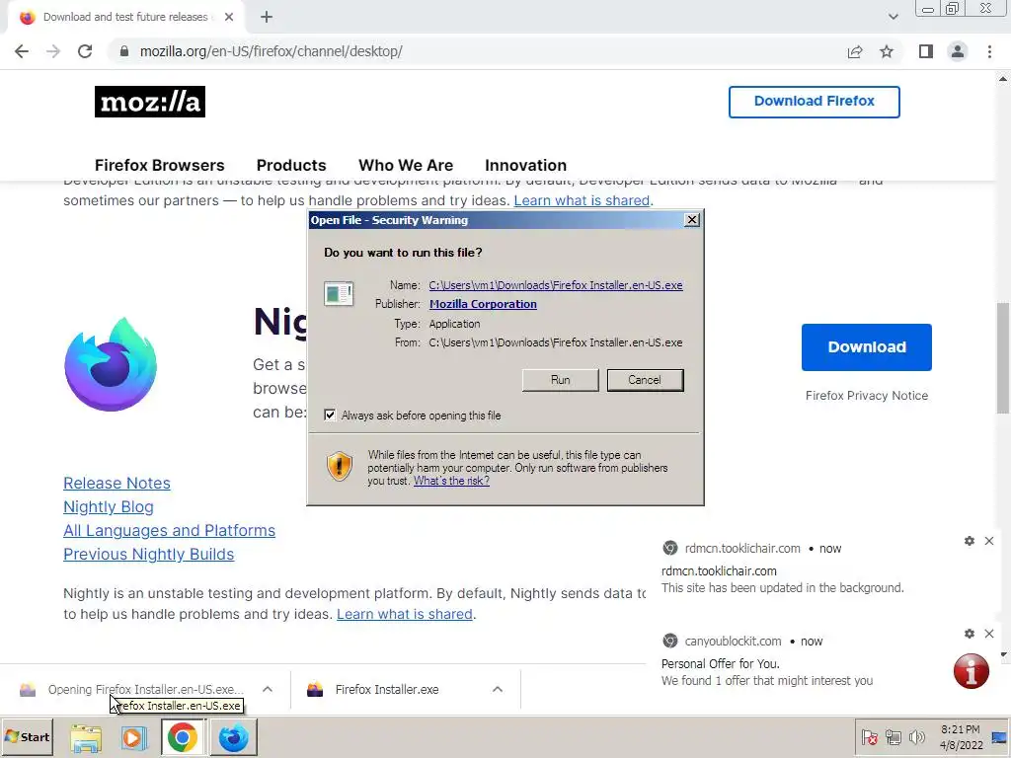
Task: Click the forward navigation arrow
Action: pos(53,51)
